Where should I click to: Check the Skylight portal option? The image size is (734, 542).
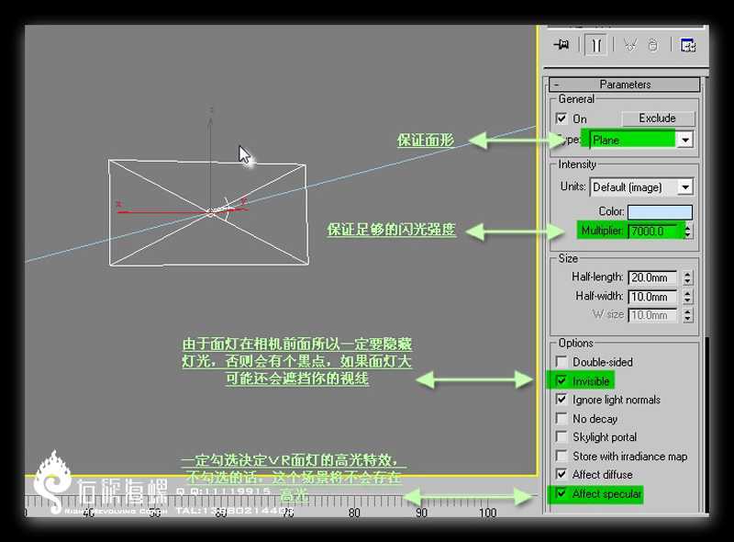(x=561, y=436)
